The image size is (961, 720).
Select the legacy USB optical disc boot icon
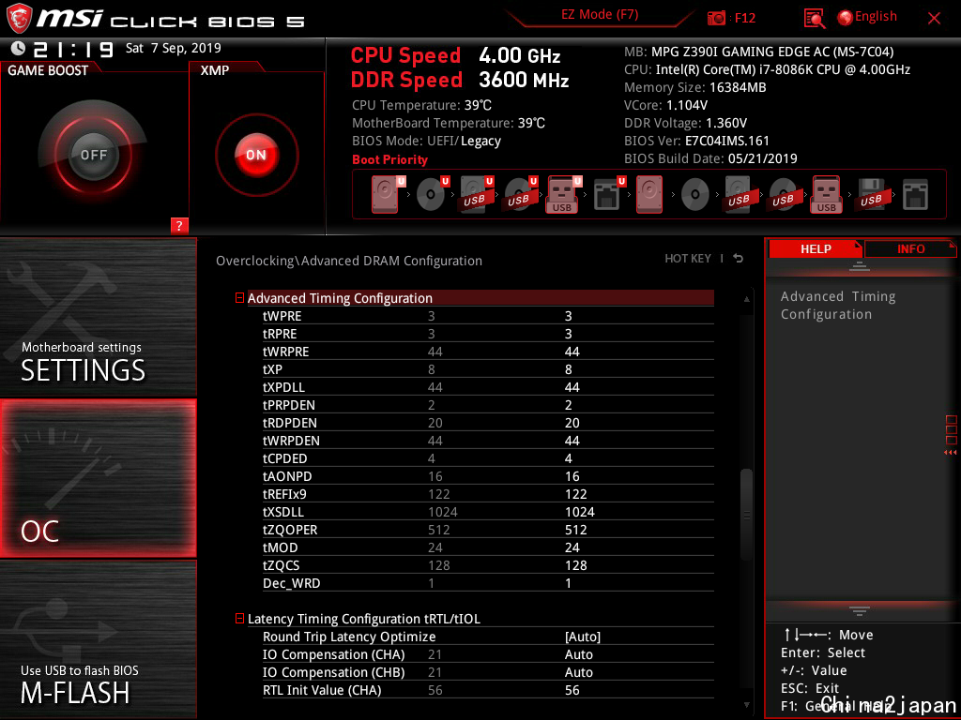[x=784, y=194]
